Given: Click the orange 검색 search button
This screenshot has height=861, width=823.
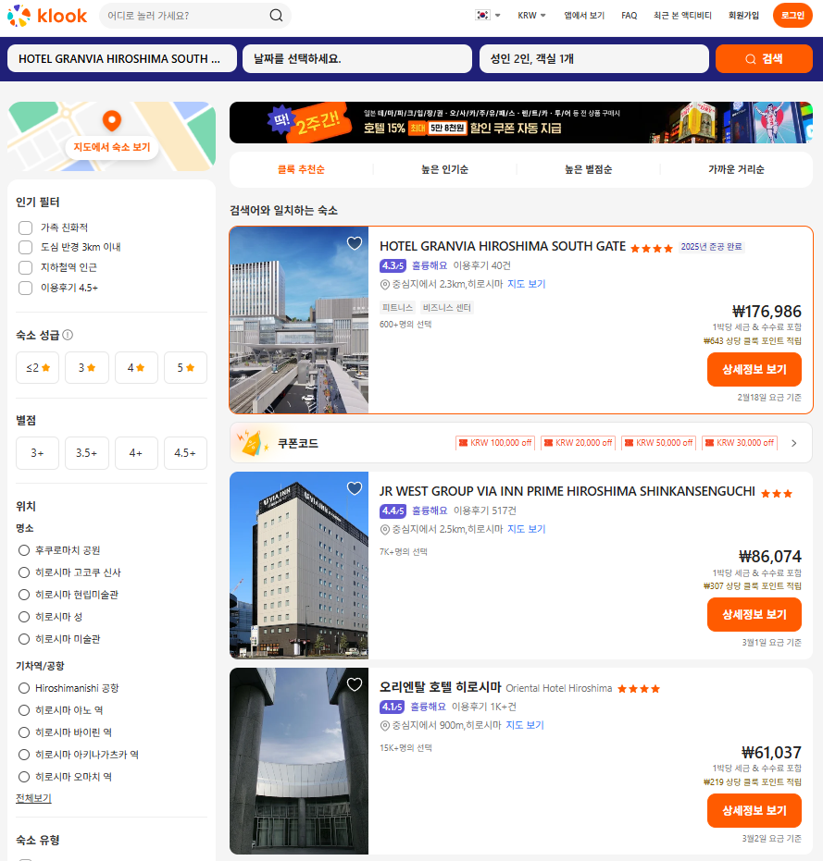Looking at the screenshot, I should pos(764,59).
